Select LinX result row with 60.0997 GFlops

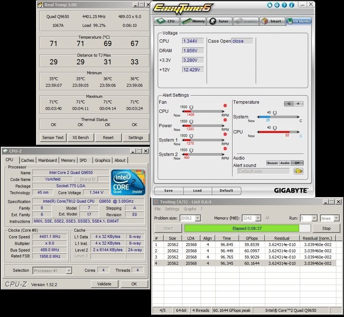[x=244, y=251]
